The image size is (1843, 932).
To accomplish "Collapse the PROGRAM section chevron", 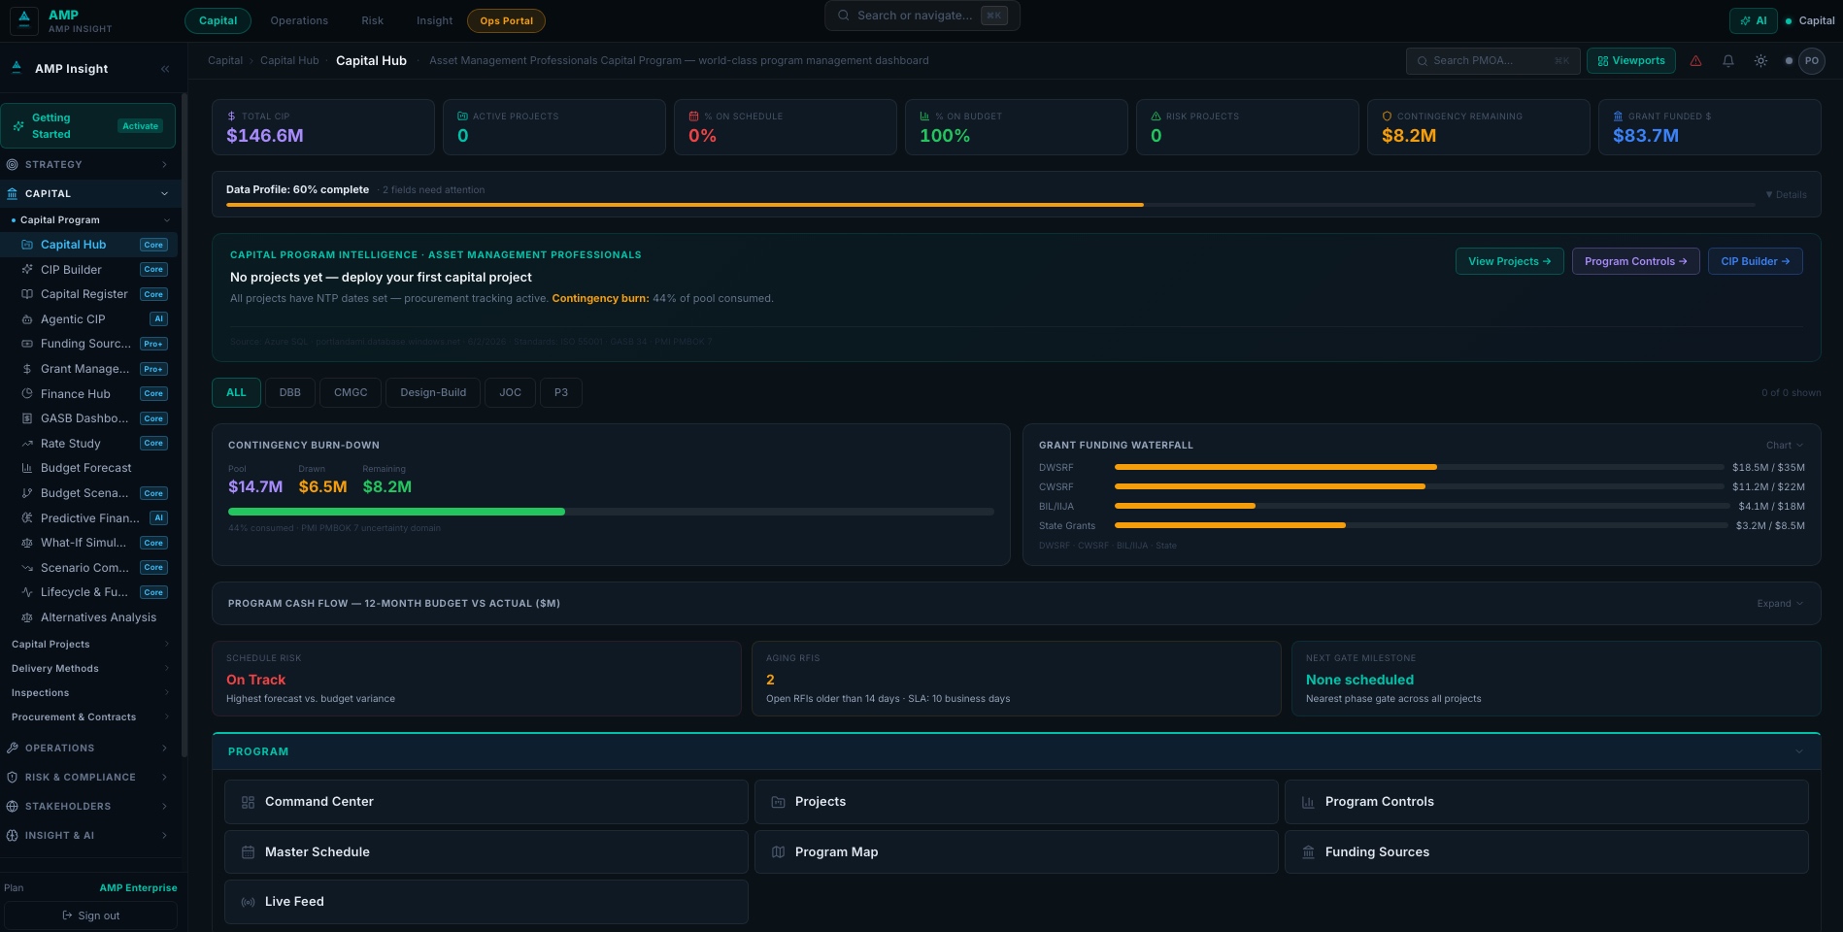I will (x=1799, y=752).
